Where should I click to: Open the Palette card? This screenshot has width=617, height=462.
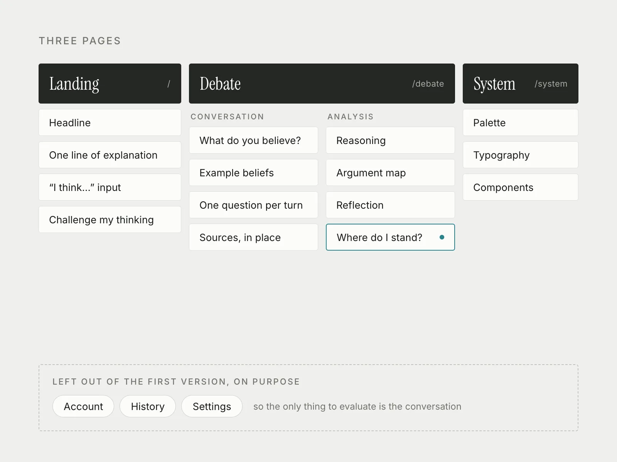521,122
